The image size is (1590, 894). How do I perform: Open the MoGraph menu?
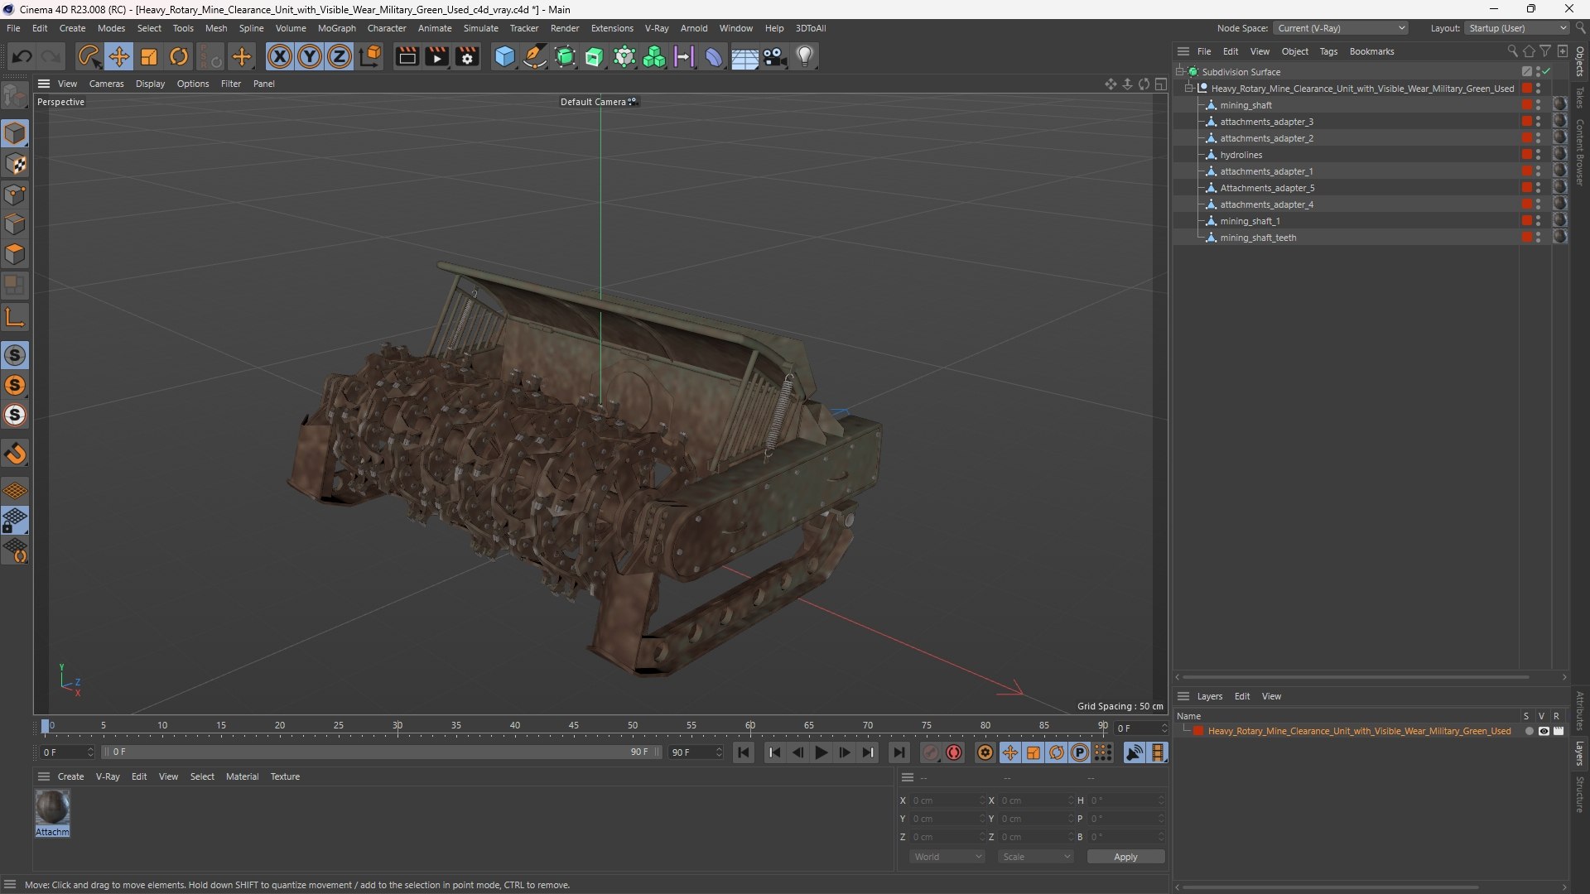pyautogui.click(x=336, y=28)
